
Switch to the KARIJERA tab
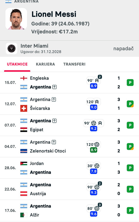point(45,64)
